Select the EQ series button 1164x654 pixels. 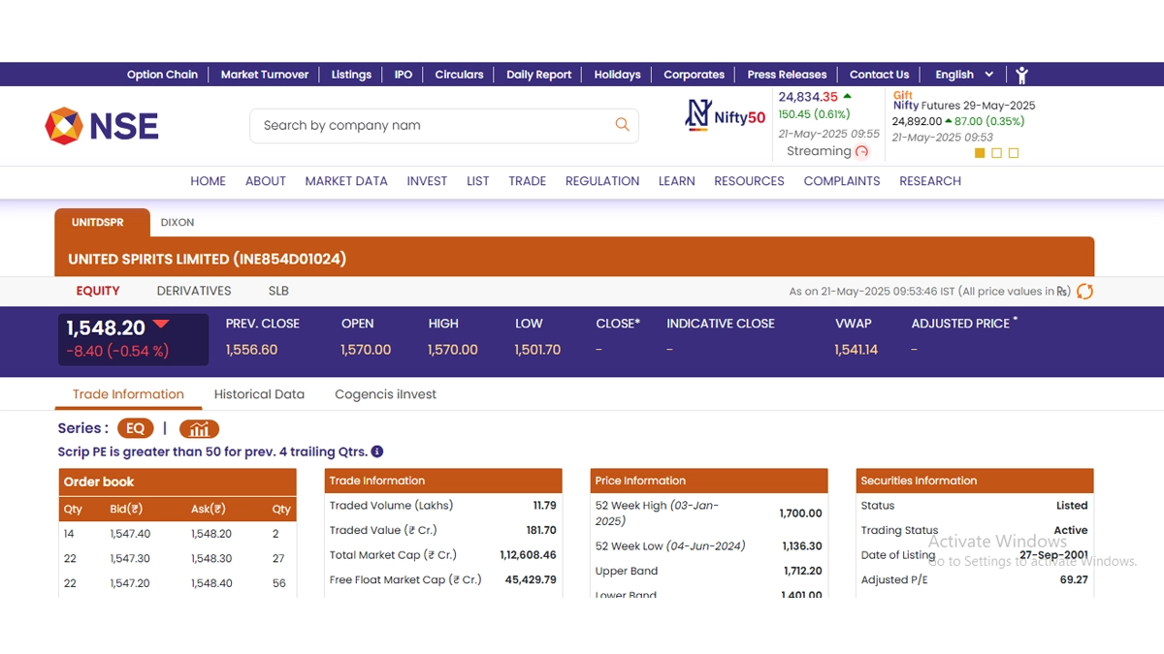(135, 428)
